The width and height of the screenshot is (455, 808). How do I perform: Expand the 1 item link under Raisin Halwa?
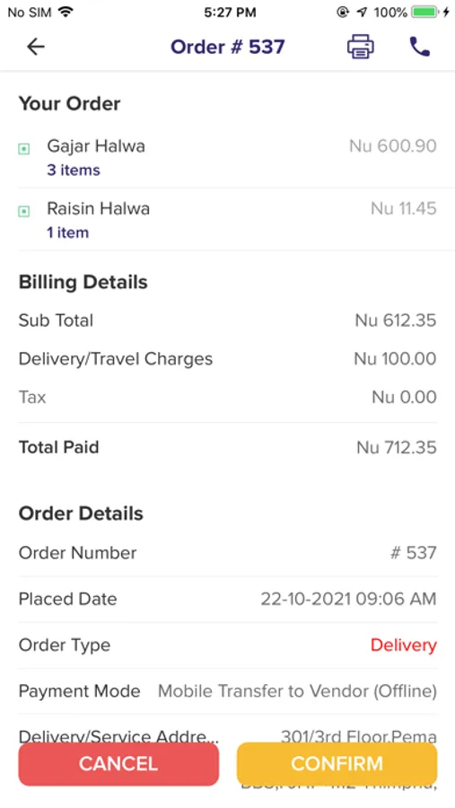[67, 233]
